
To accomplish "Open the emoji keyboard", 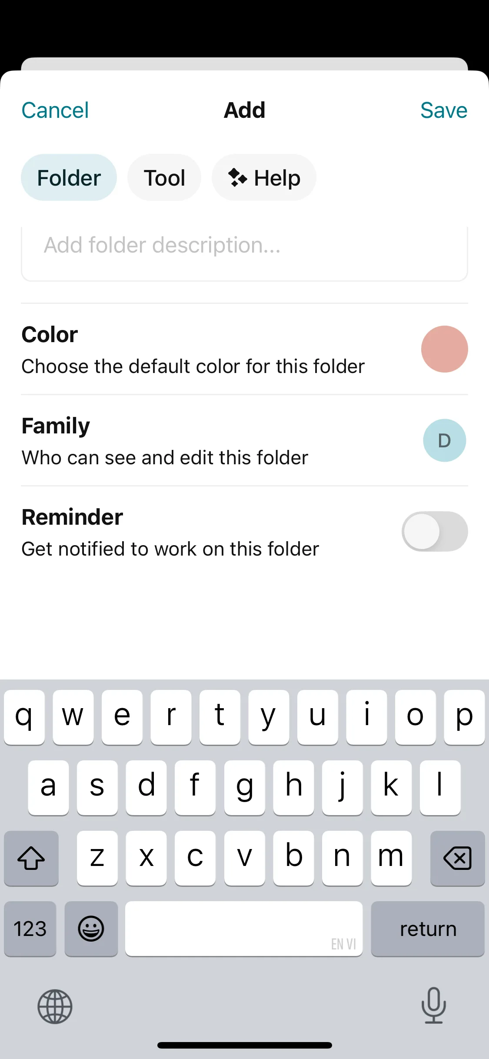I will (x=91, y=929).
